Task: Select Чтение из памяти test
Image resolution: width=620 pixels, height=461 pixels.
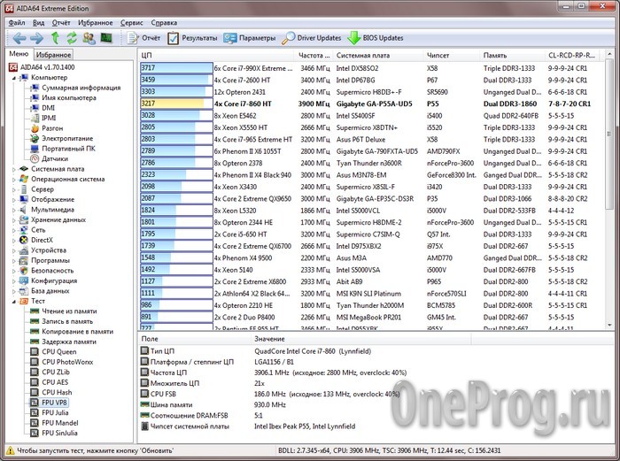Action: tap(69, 311)
